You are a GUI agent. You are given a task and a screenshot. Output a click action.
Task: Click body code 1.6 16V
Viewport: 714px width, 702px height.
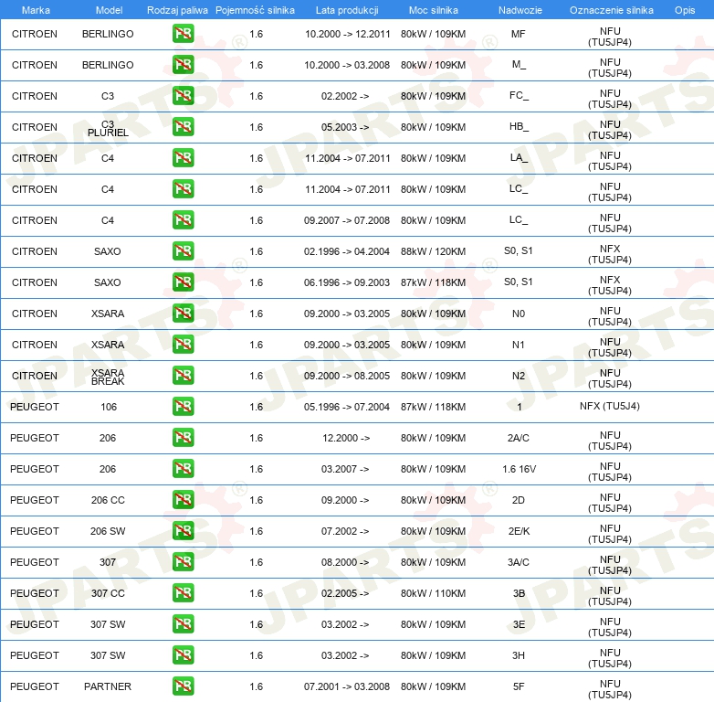coord(520,469)
